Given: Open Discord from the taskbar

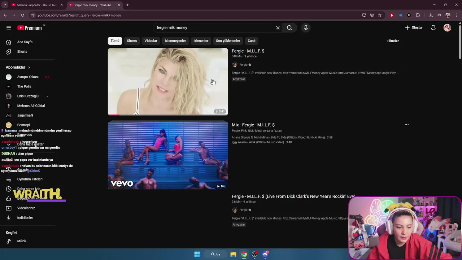Looking at the screenshot, I should pos(265,254).
